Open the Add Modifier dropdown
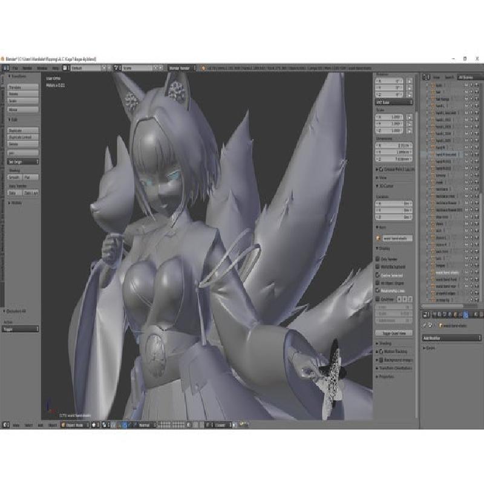 pos(452,338)
